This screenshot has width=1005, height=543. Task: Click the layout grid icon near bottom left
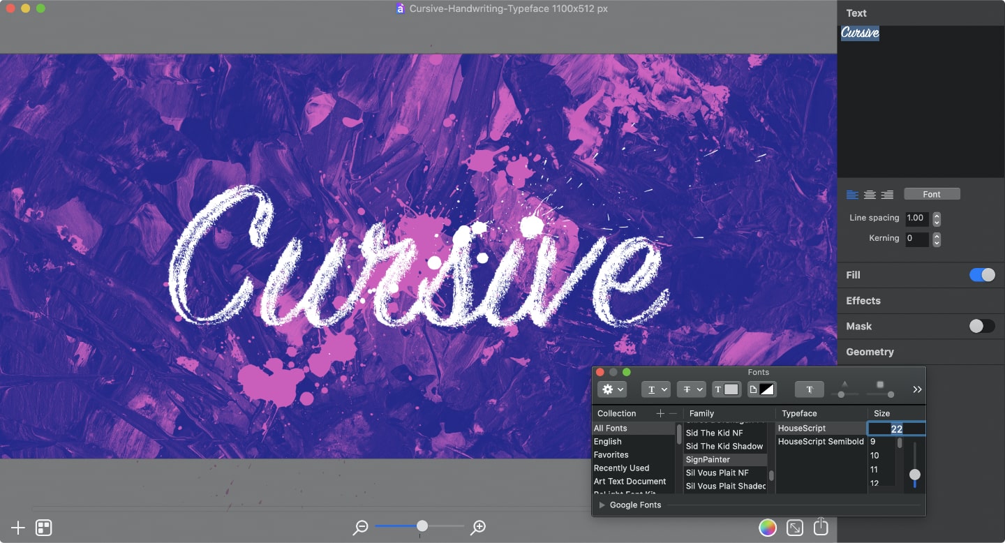point(43,528)
